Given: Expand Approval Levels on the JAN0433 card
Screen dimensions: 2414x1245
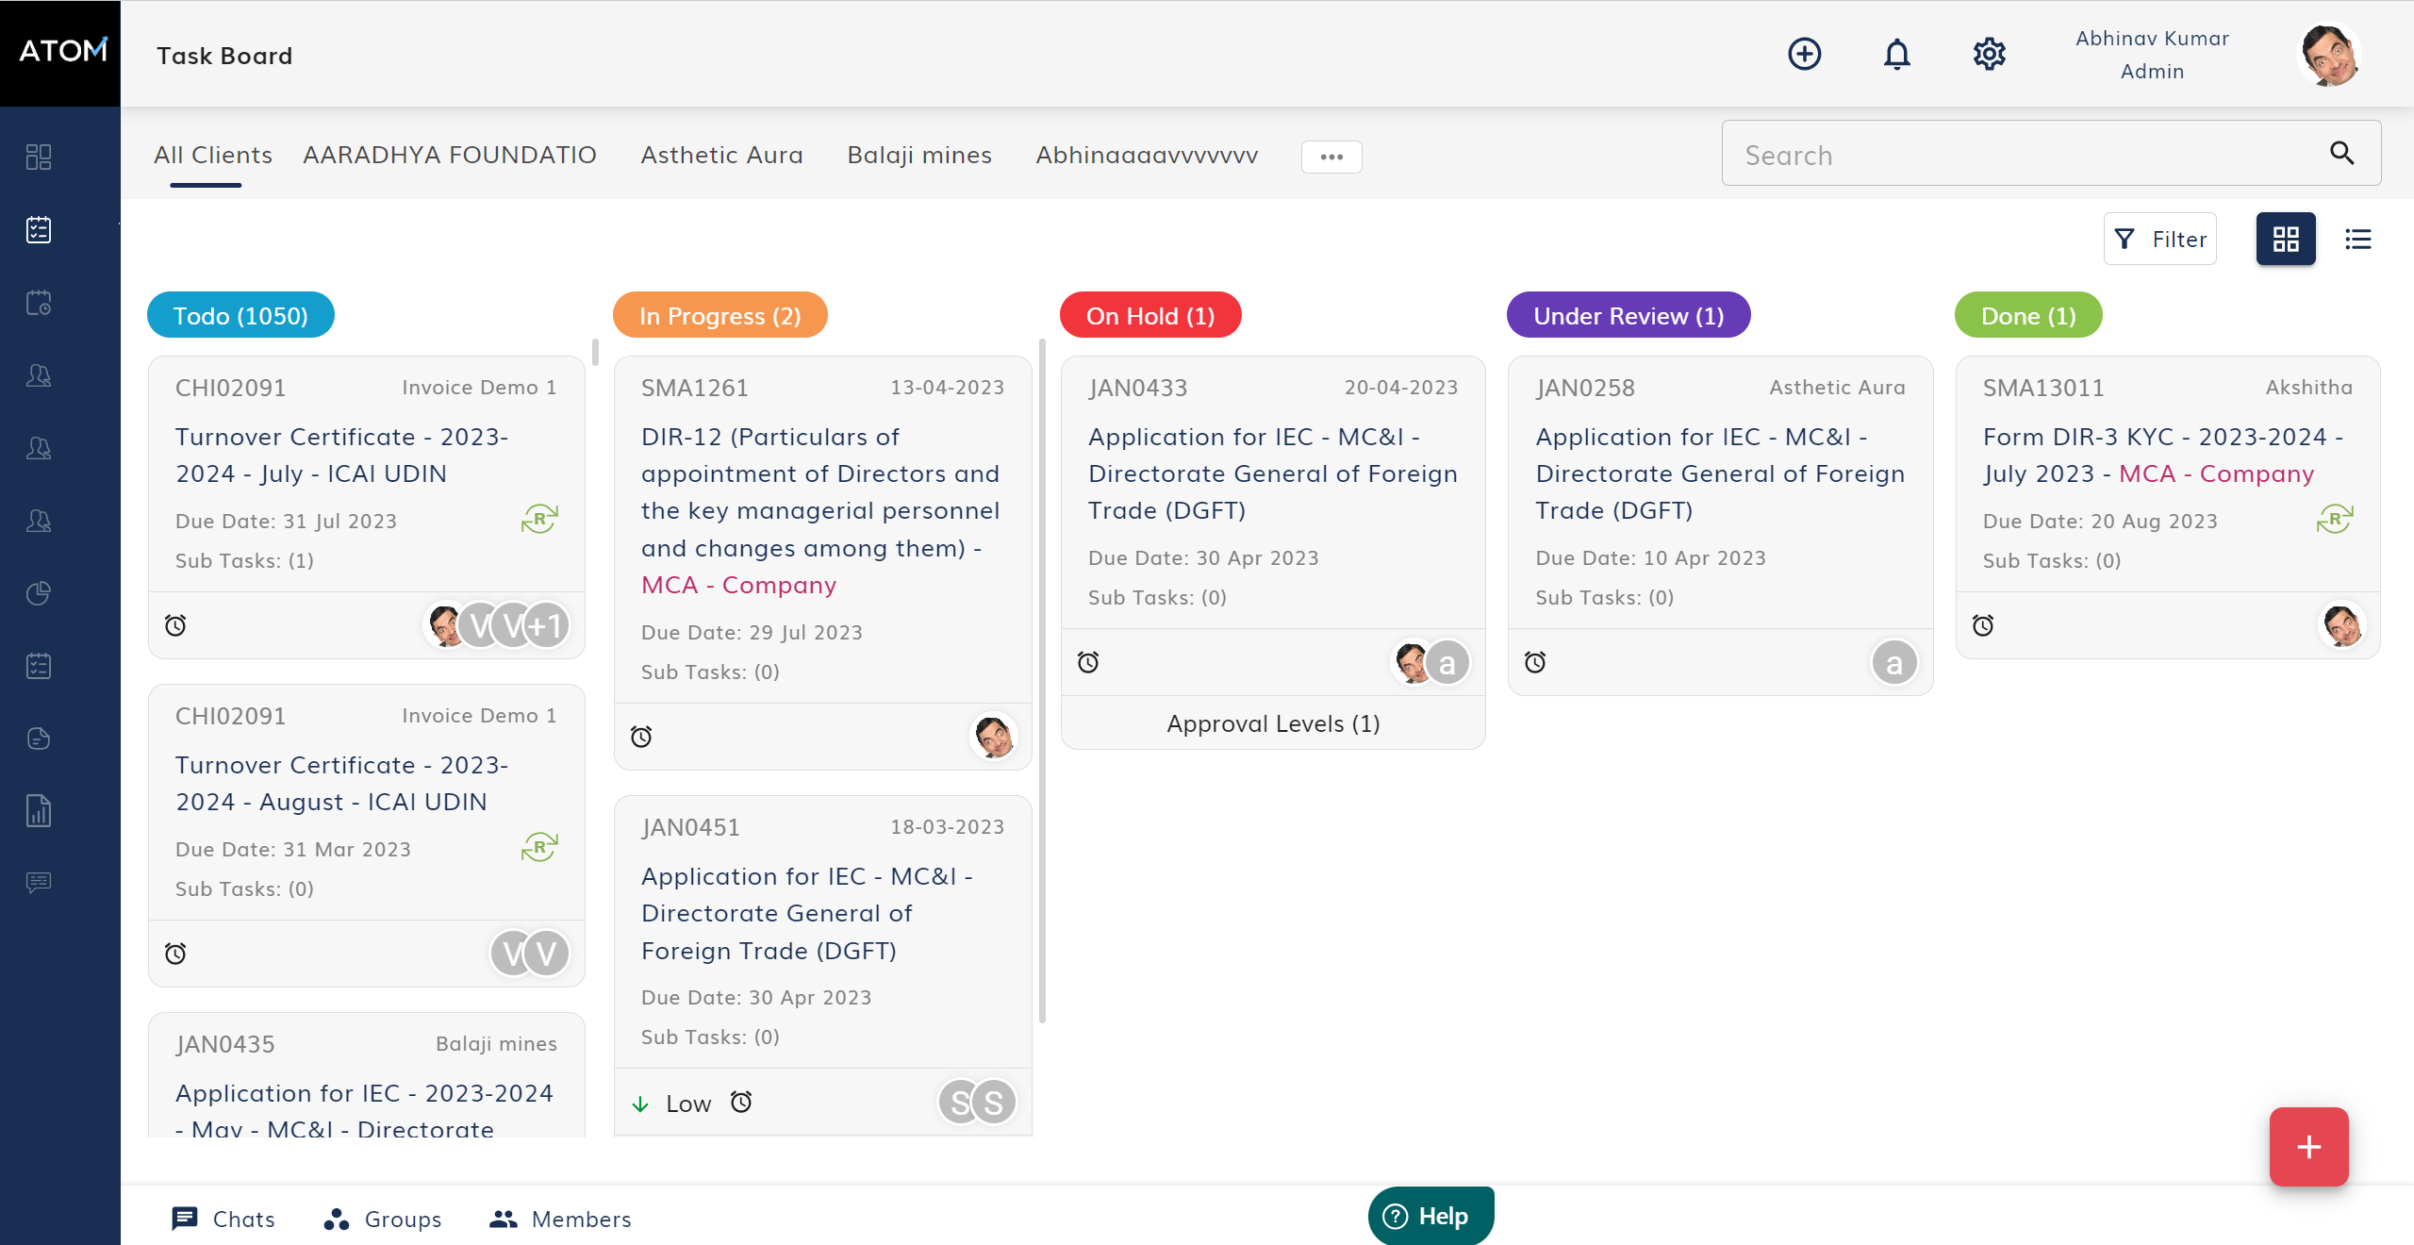Looking at the screenshot, I should click(x=1272, y=723).
